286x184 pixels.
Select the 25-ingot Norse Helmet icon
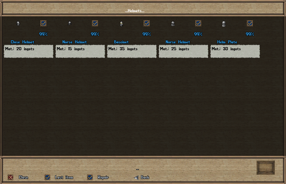[x=173, y=23]
